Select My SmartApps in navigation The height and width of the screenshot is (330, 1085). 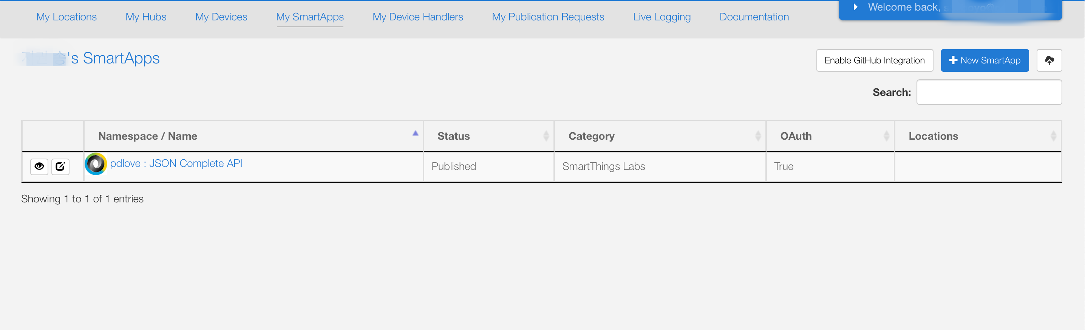(x=309, y=17)
